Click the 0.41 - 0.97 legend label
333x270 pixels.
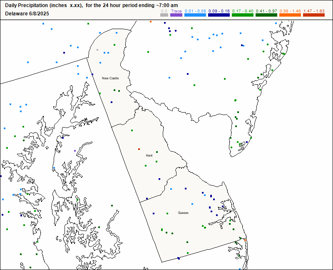[x=266, y=11]
